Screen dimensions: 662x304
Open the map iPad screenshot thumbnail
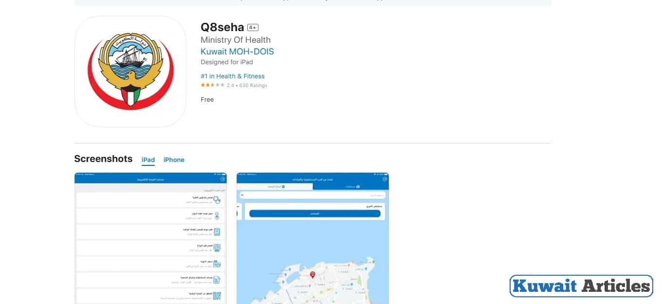tap(313, 238)
